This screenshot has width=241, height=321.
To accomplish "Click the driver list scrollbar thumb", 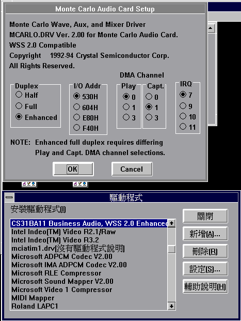I will [x=171, y=249].
